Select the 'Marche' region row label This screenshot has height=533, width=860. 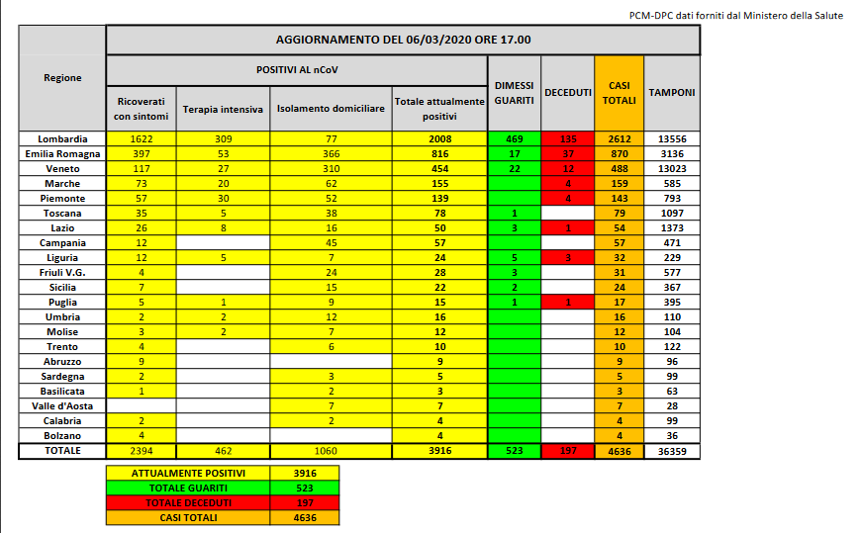click(x=62, y=184)
